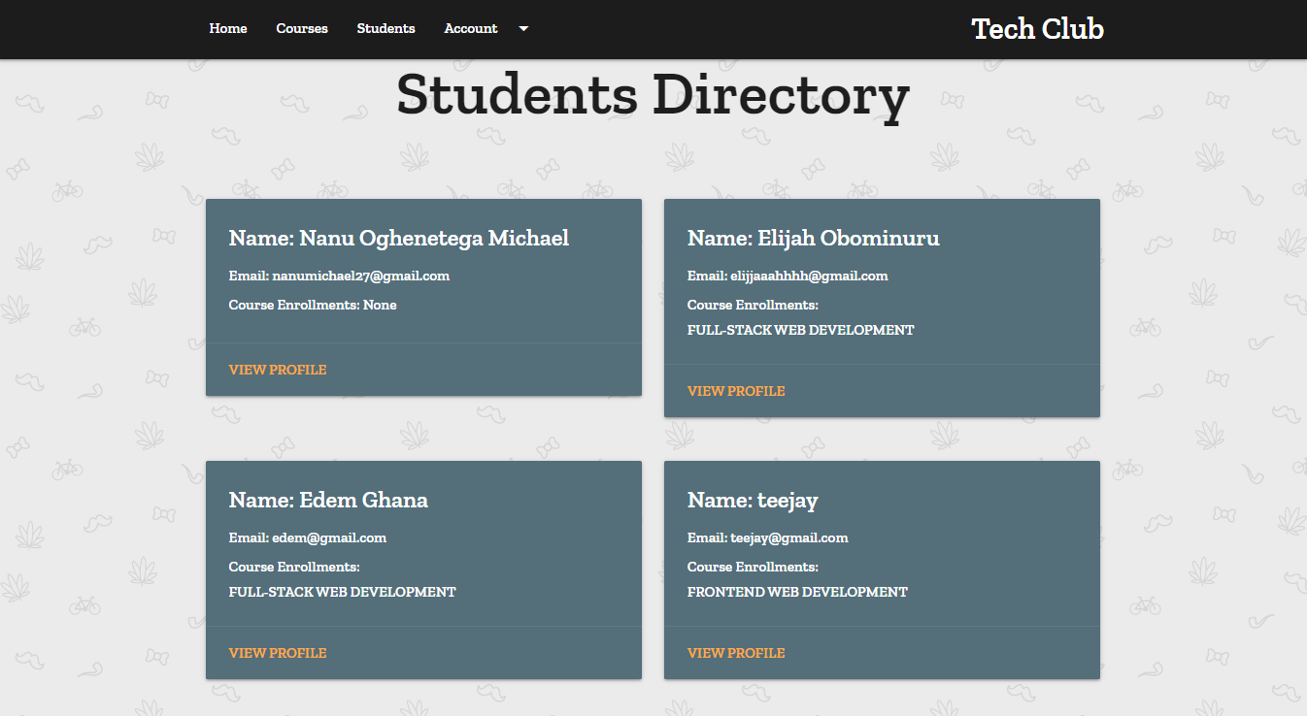
Task: Click email teejay@gmail.com
Action: pyautogui.click(x=767, y=537)
